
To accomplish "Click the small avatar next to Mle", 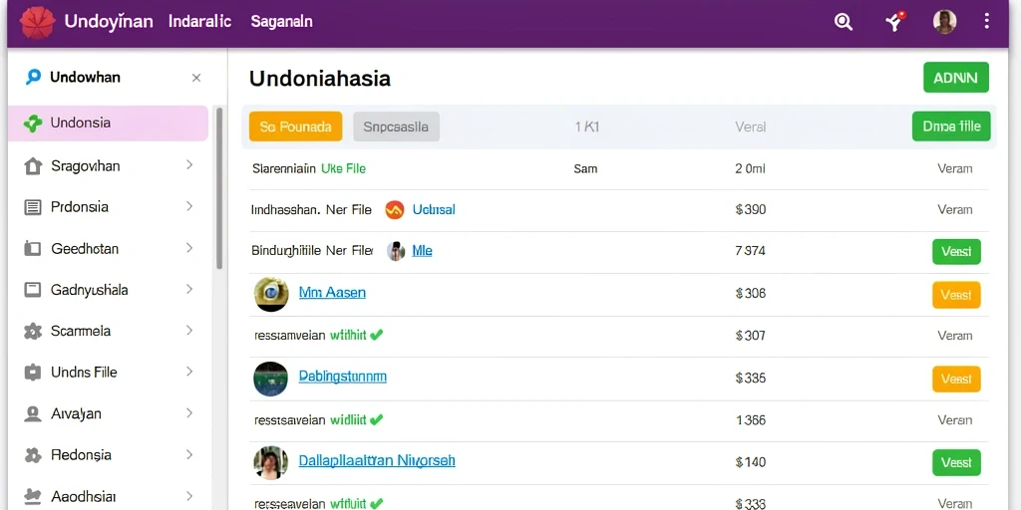I will pyautogui.click(x=396, y=251).
